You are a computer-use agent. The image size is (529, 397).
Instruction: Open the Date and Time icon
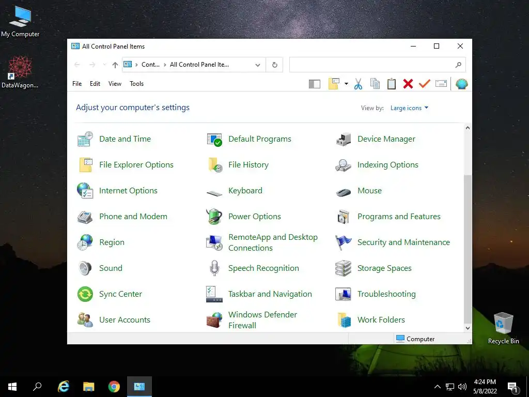tap(85, 139)
